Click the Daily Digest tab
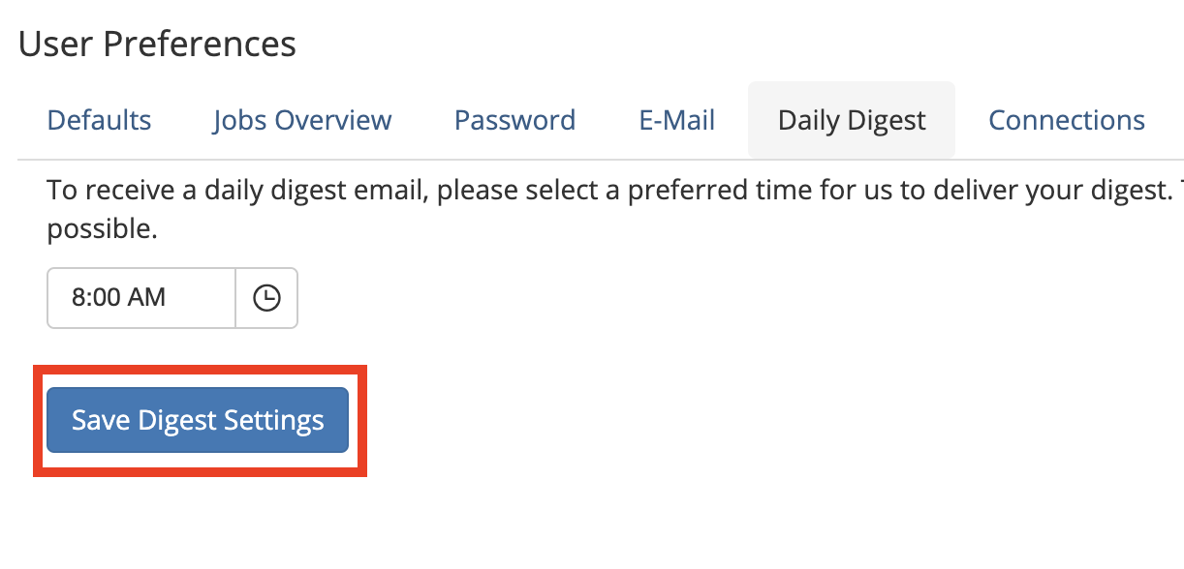This screenshot has width=1184, height=569. (x=852, y=121)
